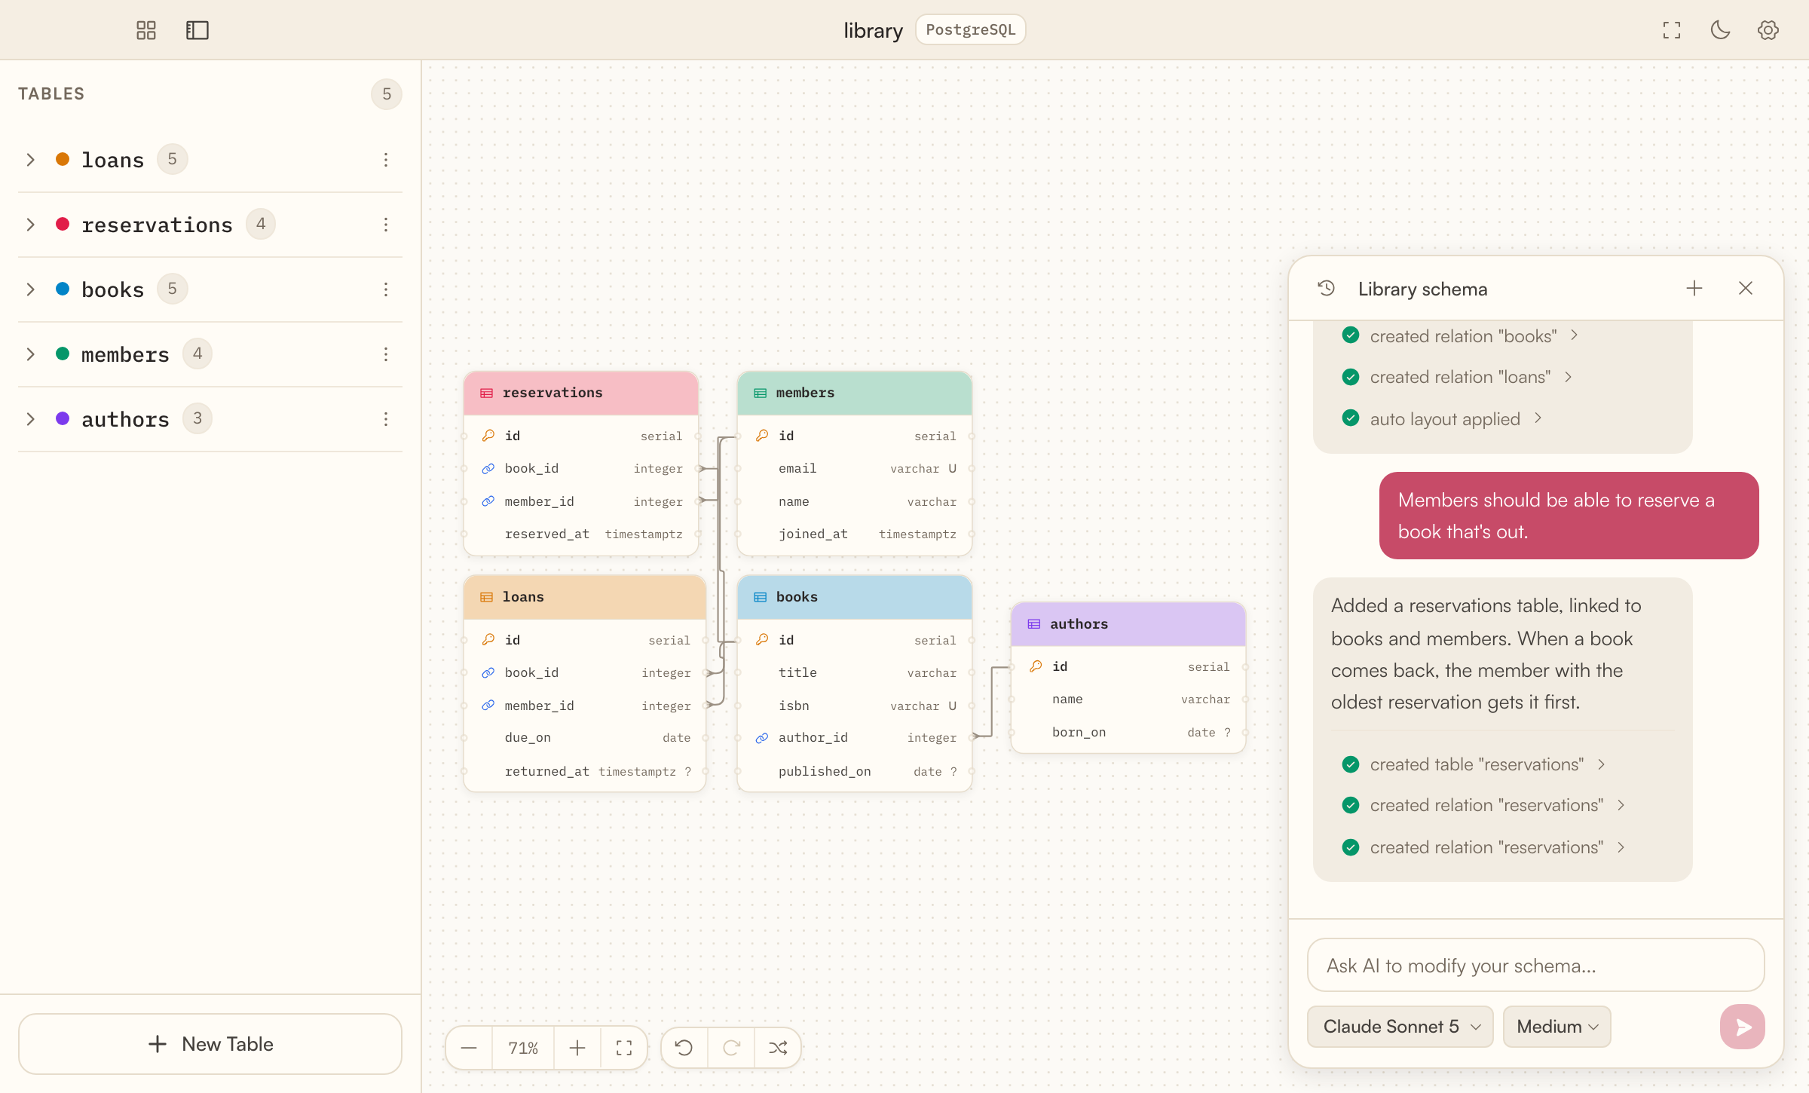Select the title column in books
Screen dimensions: 1809x1093
click(x=855, y=672)
